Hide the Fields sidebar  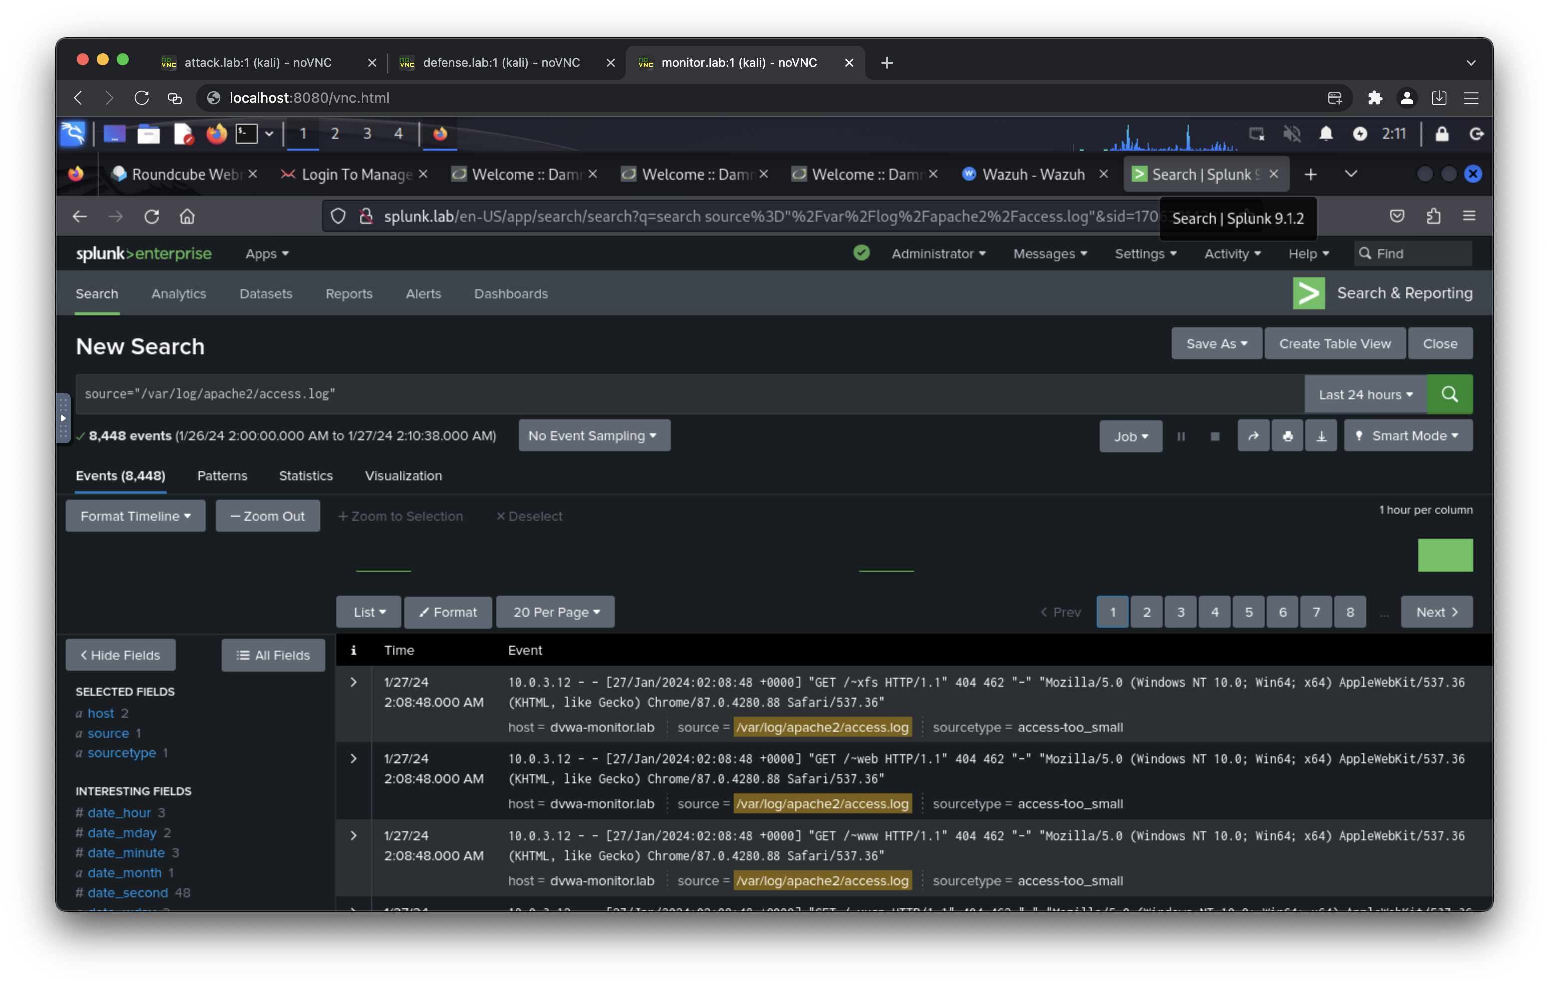coord(120,654)
